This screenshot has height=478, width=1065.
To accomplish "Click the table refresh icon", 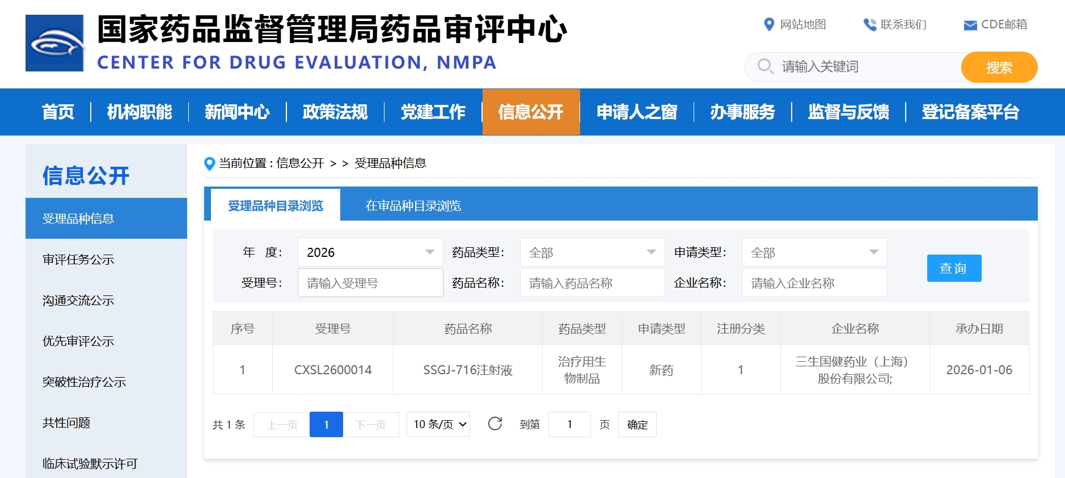I will coord(495,424).
